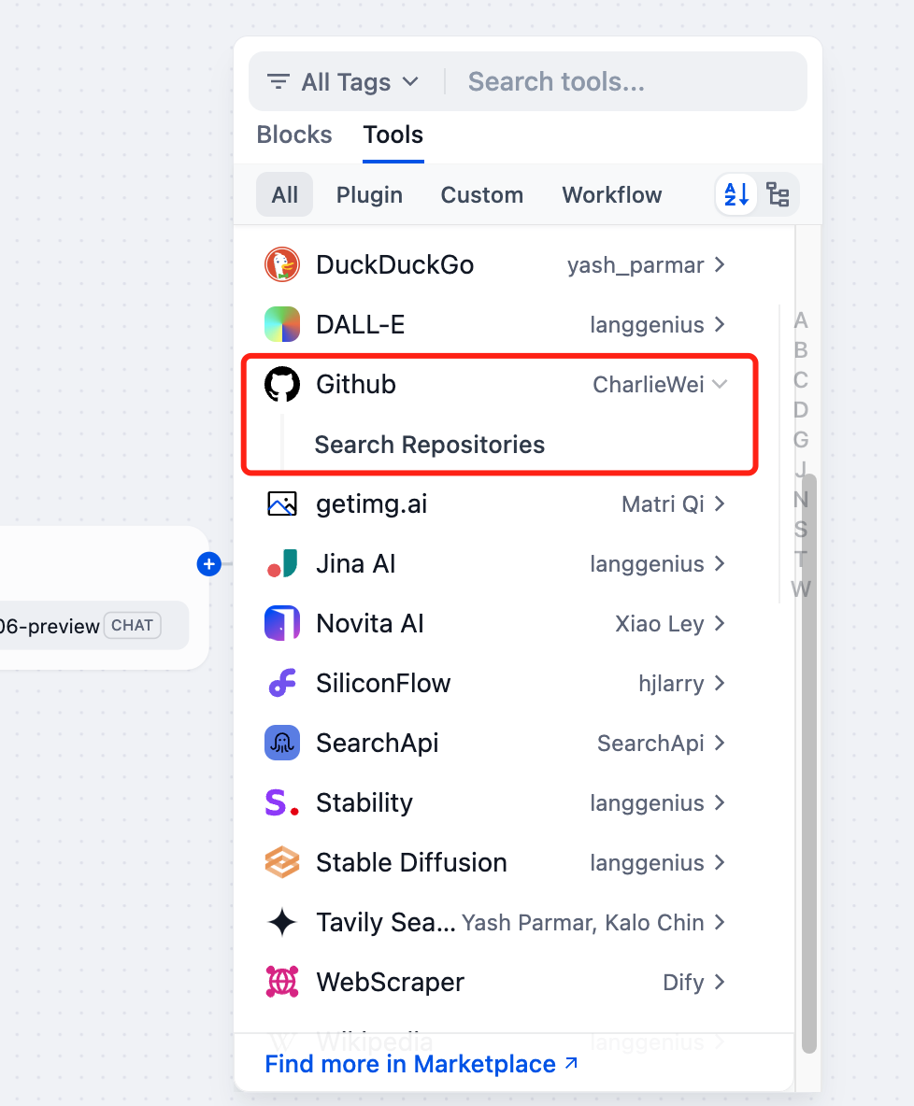This screenshot has height=1106, width=914.
Task: Select the Stable Diffusion name text
Action: point(411,862)
